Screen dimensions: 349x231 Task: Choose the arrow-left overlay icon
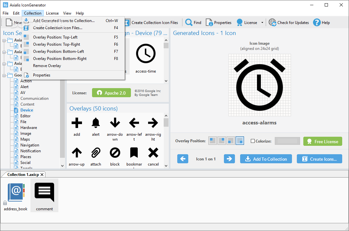[x=134, y=123]
